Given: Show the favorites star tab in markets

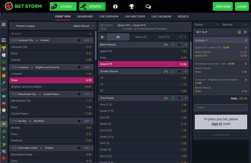Looking at the screenshot, I should pyautogui.click(x=102, y=37).
